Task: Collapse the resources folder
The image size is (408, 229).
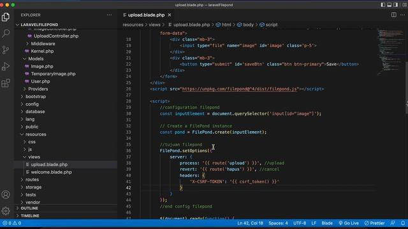Action: point(36,134)
